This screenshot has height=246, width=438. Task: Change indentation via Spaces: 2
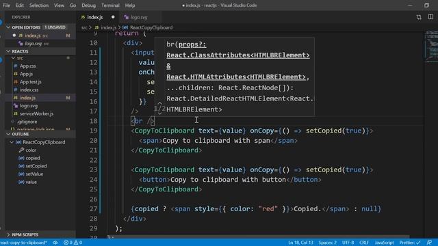(327, 243)
